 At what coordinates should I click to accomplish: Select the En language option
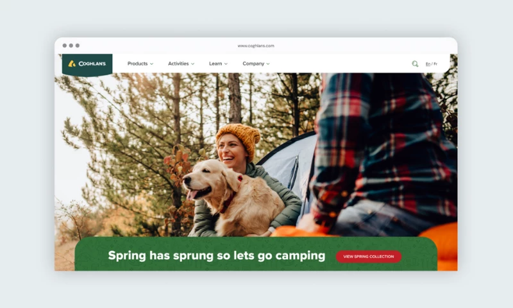(x=428, y=64)
